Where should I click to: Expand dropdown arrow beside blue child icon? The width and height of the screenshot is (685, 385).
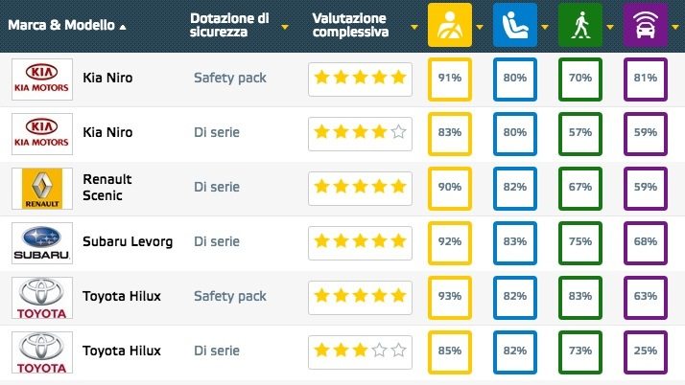click(x=545, y=27)
